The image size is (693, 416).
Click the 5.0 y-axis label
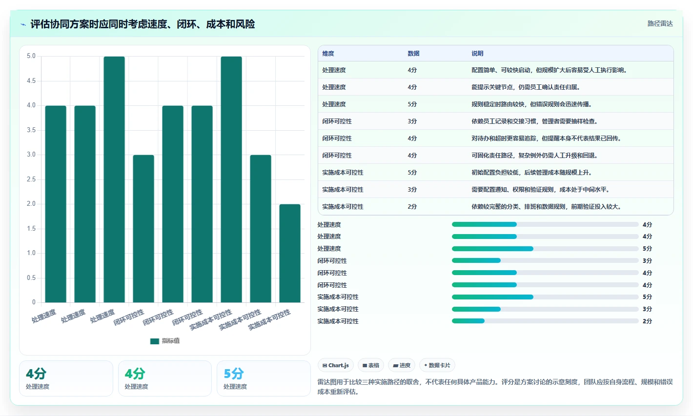31,56
